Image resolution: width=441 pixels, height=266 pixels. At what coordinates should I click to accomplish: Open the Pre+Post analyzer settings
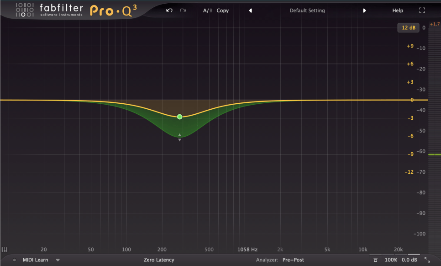click(x=293, y=260)
